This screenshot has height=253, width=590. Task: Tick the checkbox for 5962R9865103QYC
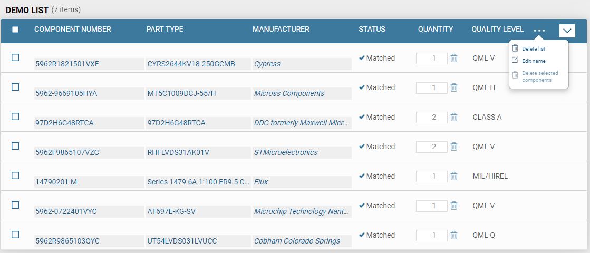(x=15, y=235)
